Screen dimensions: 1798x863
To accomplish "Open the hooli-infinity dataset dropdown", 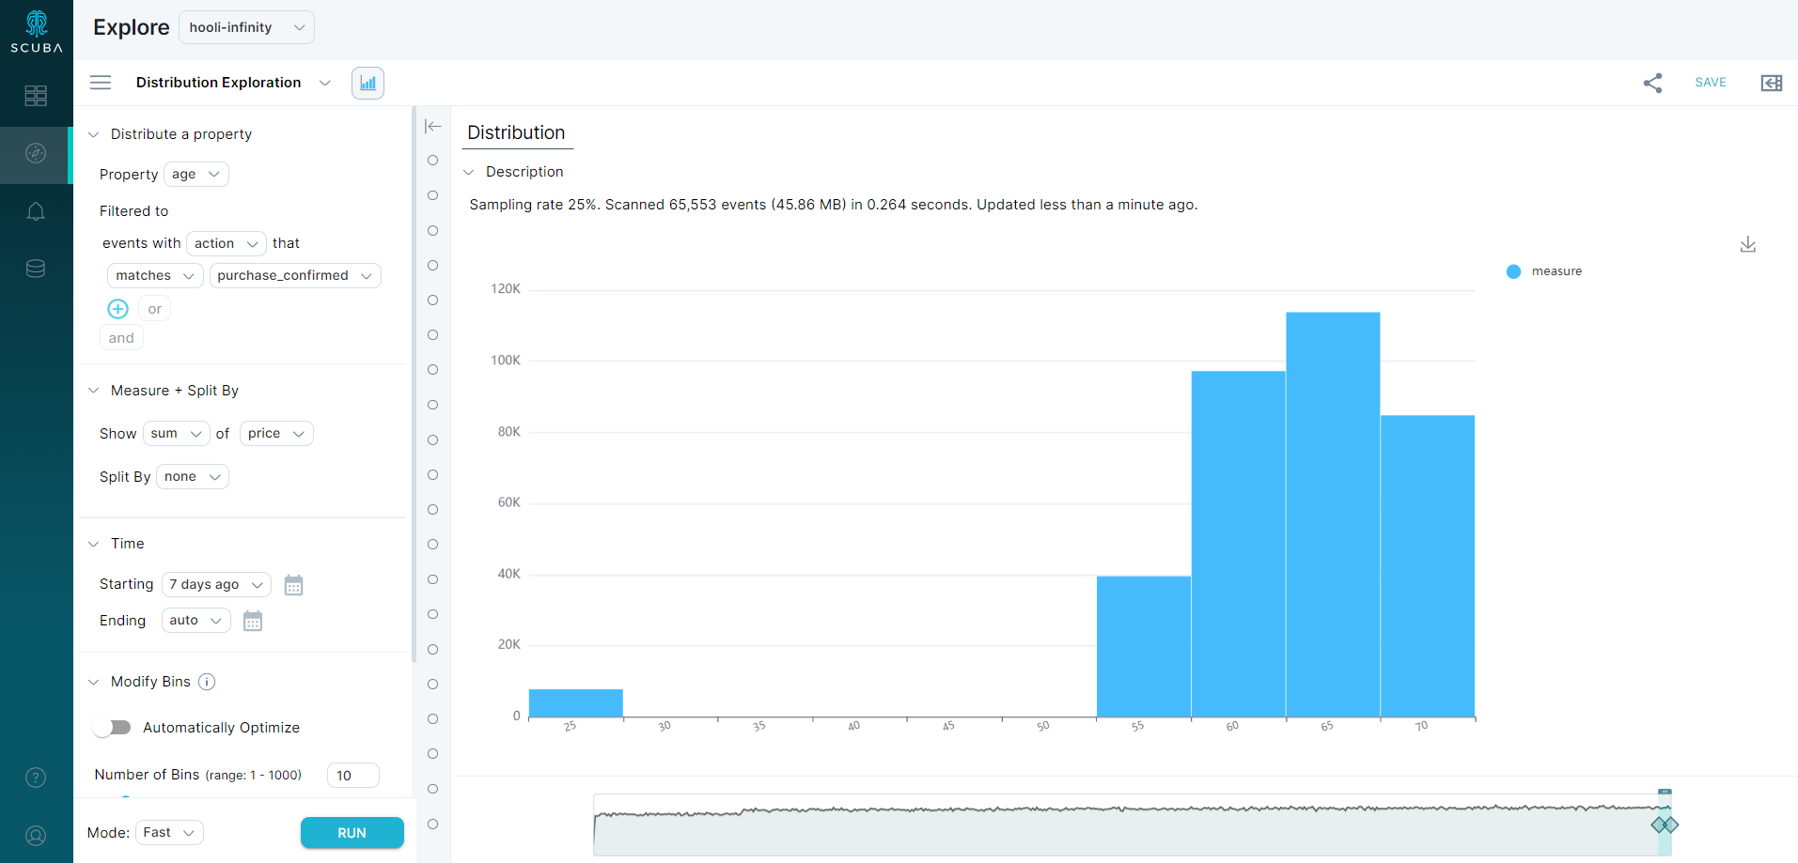I will (x=246, y=27).
